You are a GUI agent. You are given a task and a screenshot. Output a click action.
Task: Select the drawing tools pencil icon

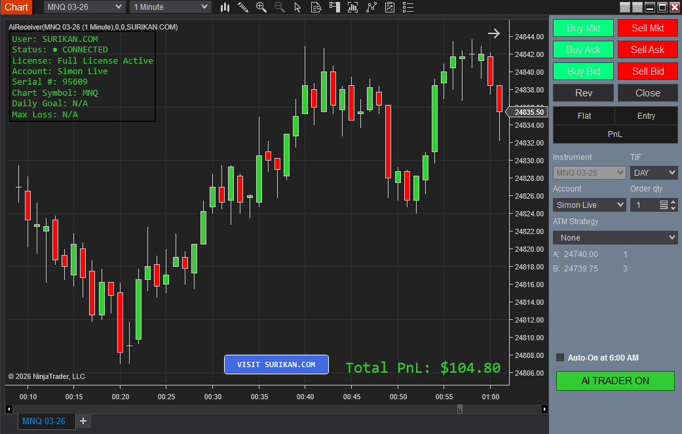243,7
